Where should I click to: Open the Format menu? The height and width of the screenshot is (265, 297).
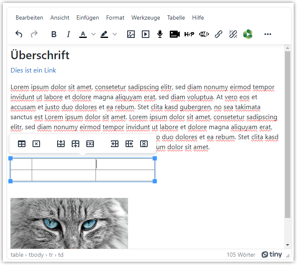[x=115, y=18]
